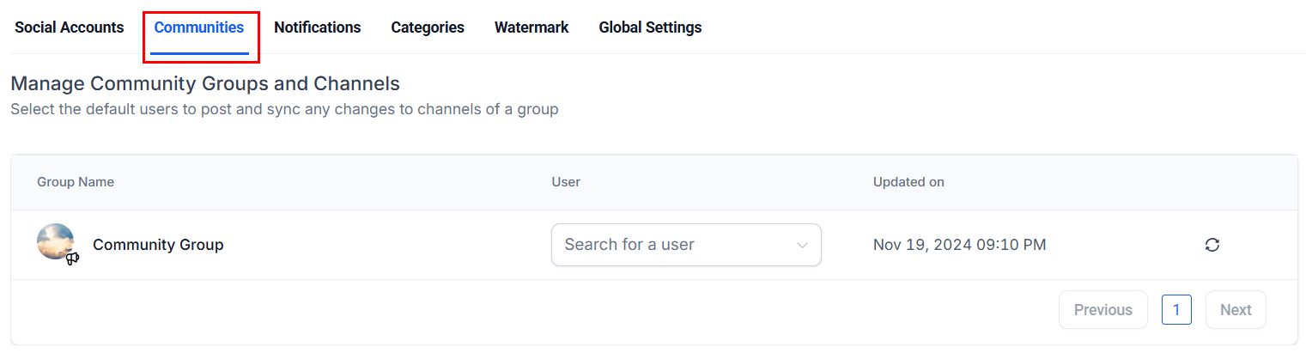1306x353 pixels.
Task: Go to the Next page
Action: 1235,310
